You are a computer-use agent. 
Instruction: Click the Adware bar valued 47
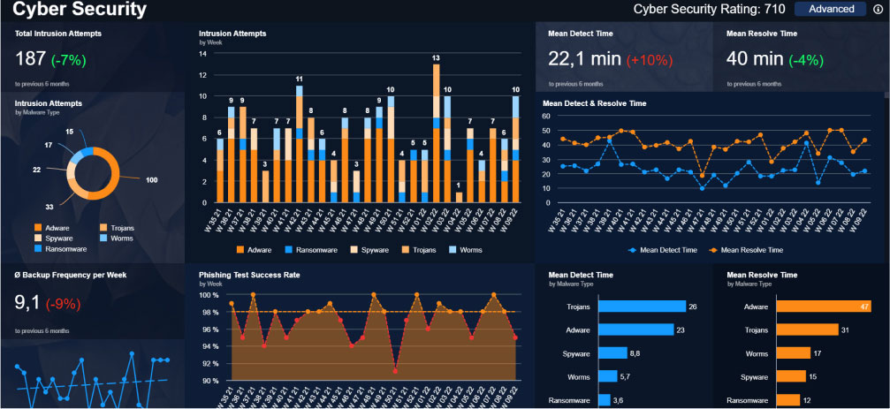click(823, 307)
